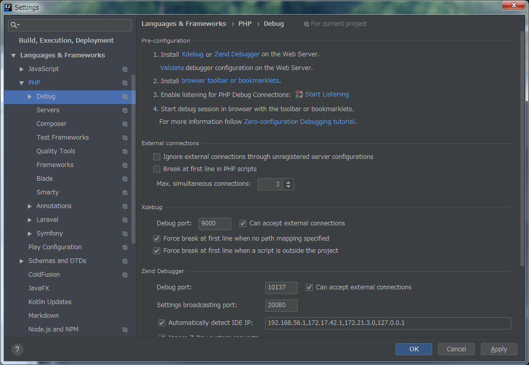The image size is (529, 365).
Task: Expand the Symfony tree node
Action: point(30,234)
